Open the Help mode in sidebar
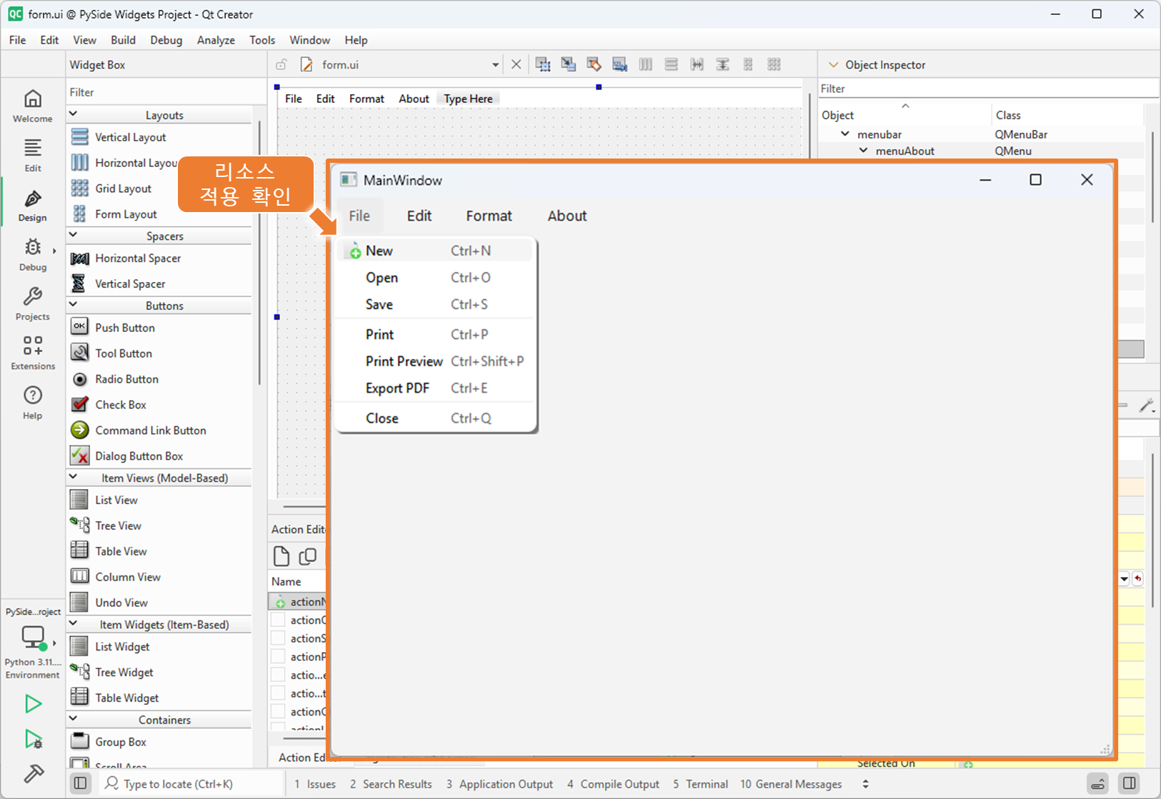The width and height of the screenshot is (1161, 799). coord(33,403)
